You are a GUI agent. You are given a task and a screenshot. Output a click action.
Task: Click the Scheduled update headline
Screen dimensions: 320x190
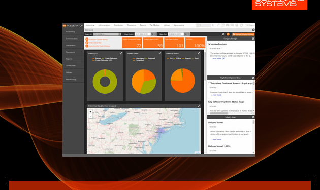click(x=217, y=44)
